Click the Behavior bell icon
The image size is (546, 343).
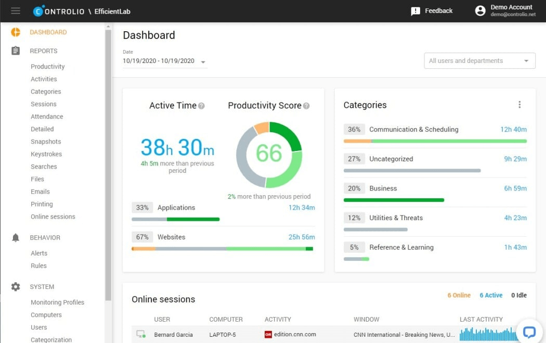(16, 238)
